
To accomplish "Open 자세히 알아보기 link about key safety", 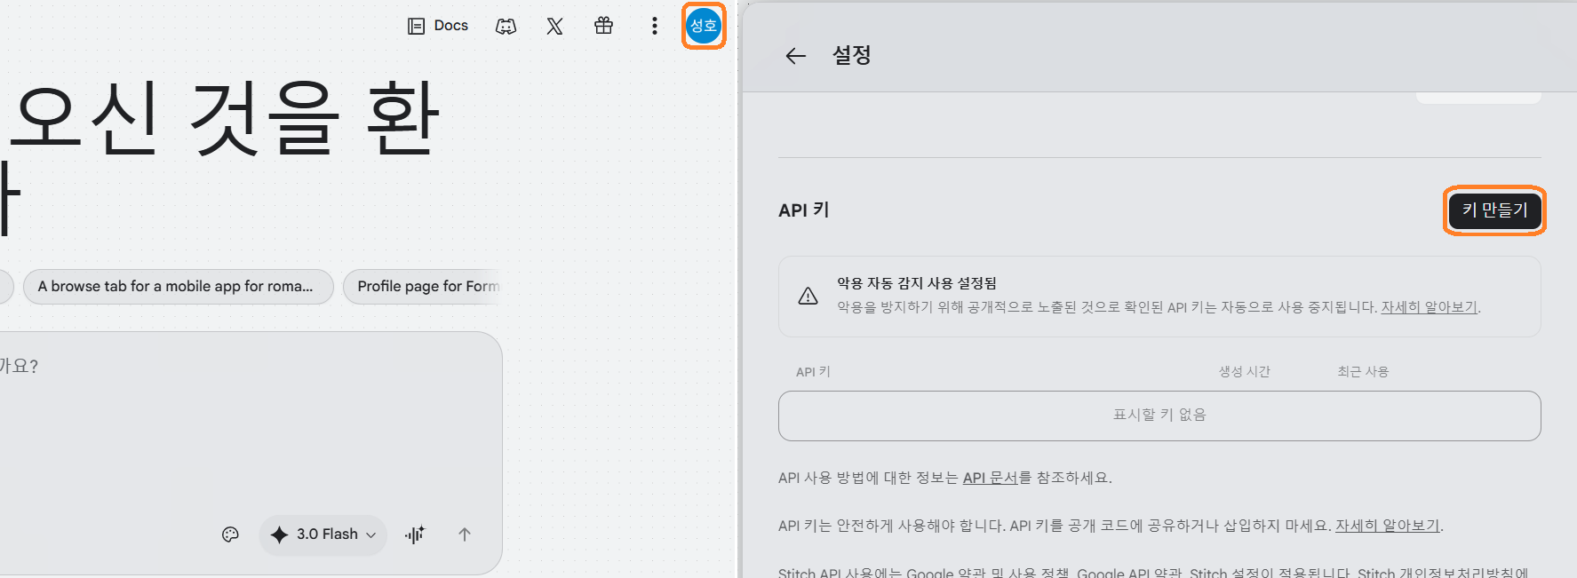I will pyautogui.click(x=1387, y=526).
